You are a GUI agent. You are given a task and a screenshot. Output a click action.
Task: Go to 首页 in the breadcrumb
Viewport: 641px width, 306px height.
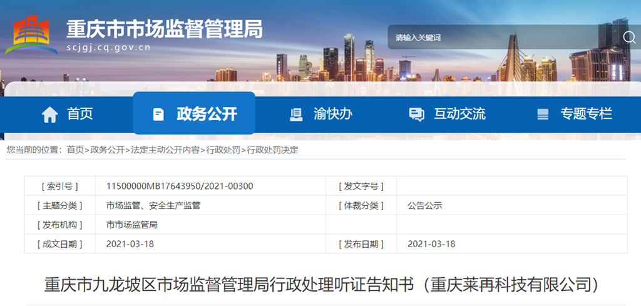[x=75, y=150]
